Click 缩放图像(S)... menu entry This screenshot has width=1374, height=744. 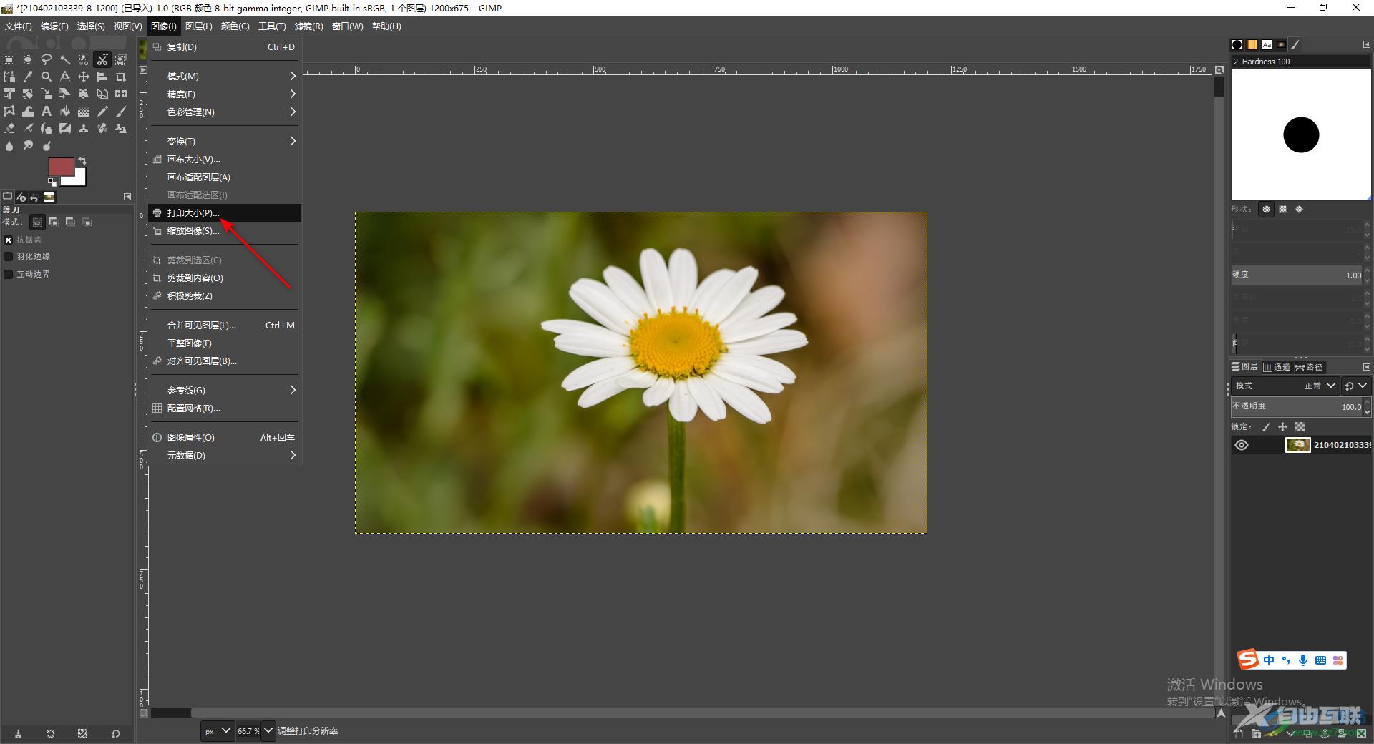(x=225, y=230)
